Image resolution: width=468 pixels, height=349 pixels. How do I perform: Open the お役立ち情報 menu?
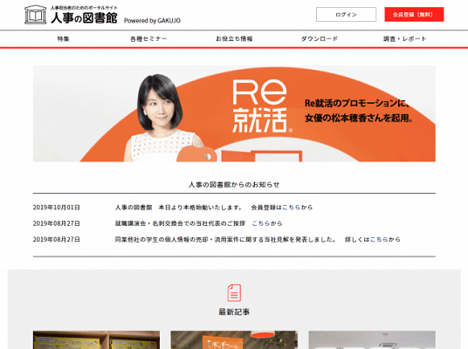pyautogui.click(x=234, y=38)
